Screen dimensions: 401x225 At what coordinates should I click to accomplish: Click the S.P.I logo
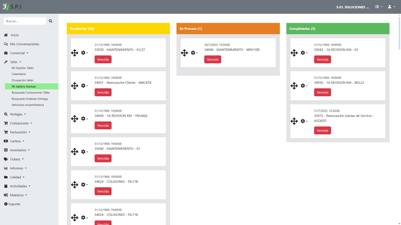(12, 7)
